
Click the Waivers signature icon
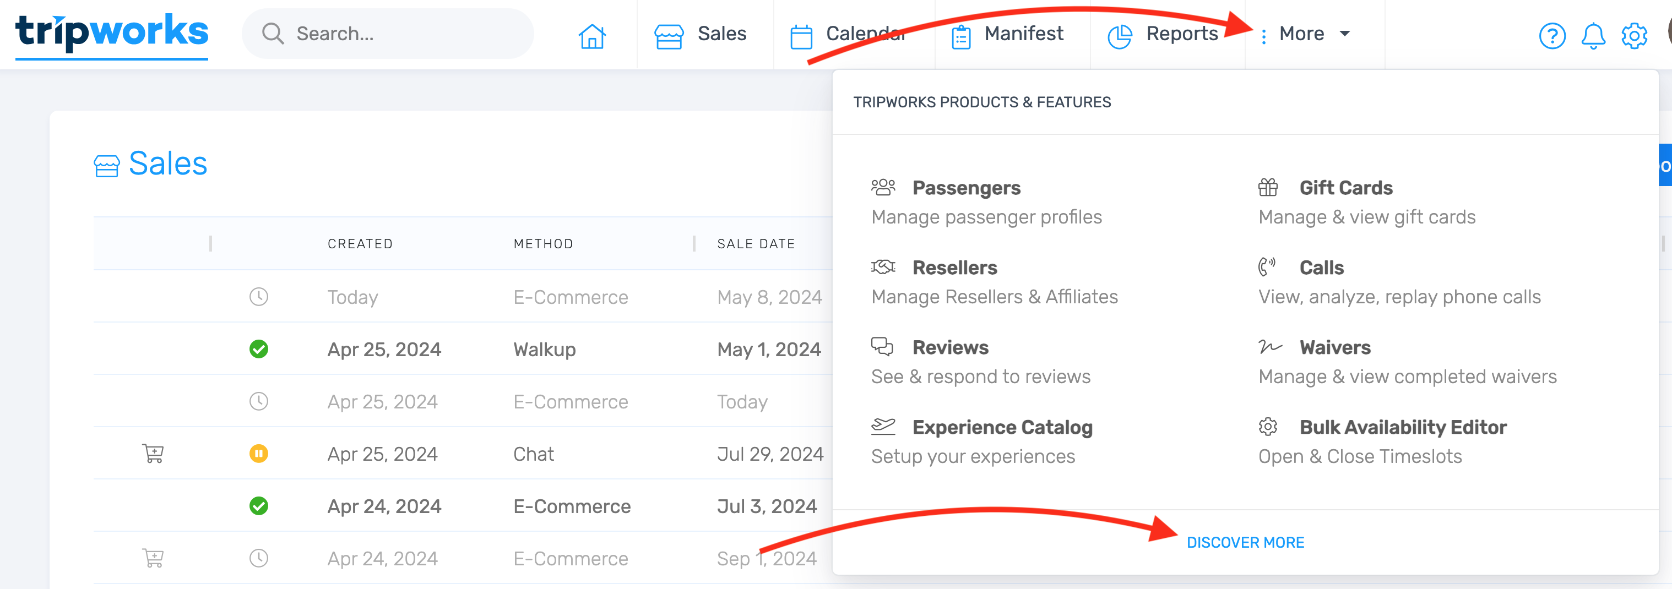(1269, 347)
